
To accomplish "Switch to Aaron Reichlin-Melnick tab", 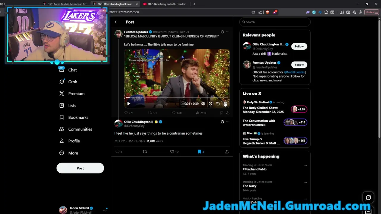I will pyautogui.click(x=65, y=4).
